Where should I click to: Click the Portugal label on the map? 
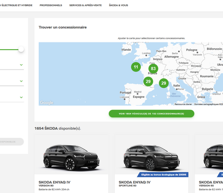[x=125, y=93]
